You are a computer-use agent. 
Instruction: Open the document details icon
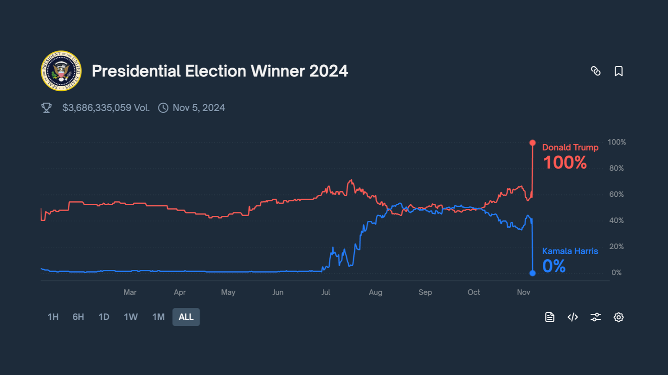550,317
